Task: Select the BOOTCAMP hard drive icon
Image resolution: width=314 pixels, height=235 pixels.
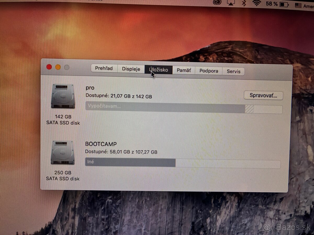Action: click(62, 152)
